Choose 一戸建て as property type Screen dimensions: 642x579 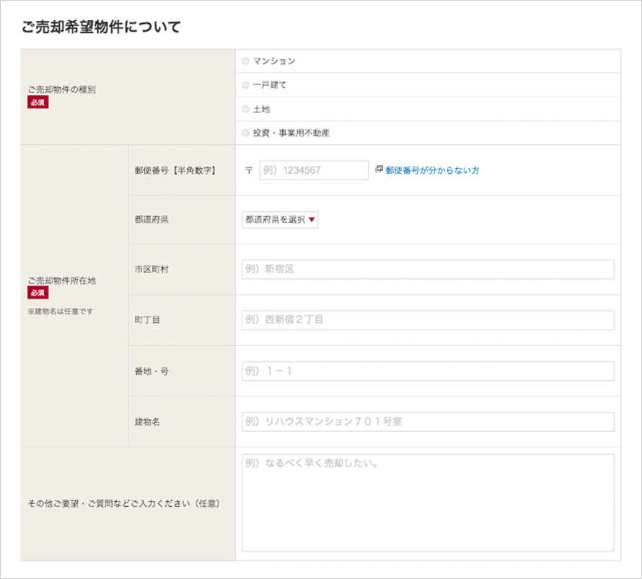click(246, 85)
